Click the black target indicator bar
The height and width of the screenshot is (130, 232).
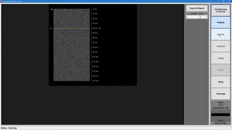point(220,115)
